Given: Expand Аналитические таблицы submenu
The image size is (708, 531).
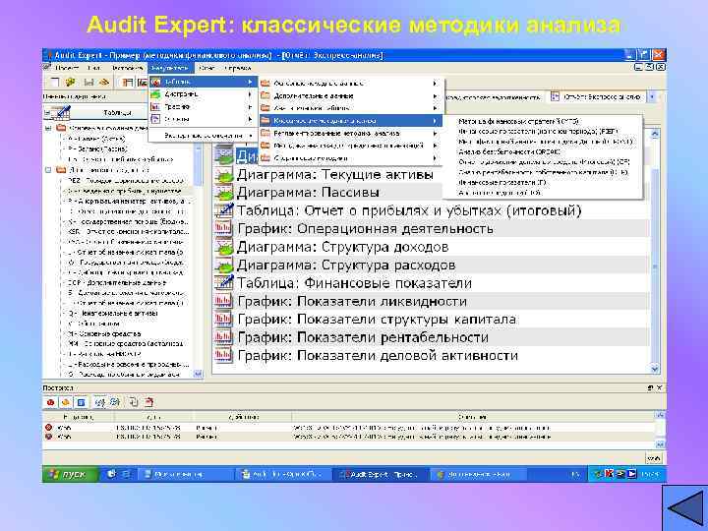Looking at the screenshot, I should tap(350, 108).
